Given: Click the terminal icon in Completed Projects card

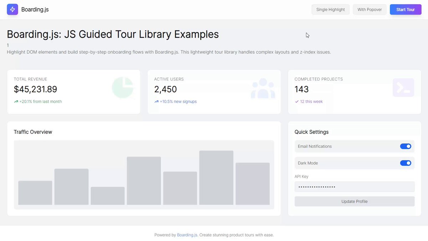Looking at the screenshot, I should (x=403, y=87).
